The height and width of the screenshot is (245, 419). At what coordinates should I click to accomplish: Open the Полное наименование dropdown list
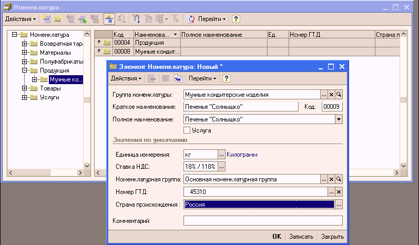coord(339,119)
